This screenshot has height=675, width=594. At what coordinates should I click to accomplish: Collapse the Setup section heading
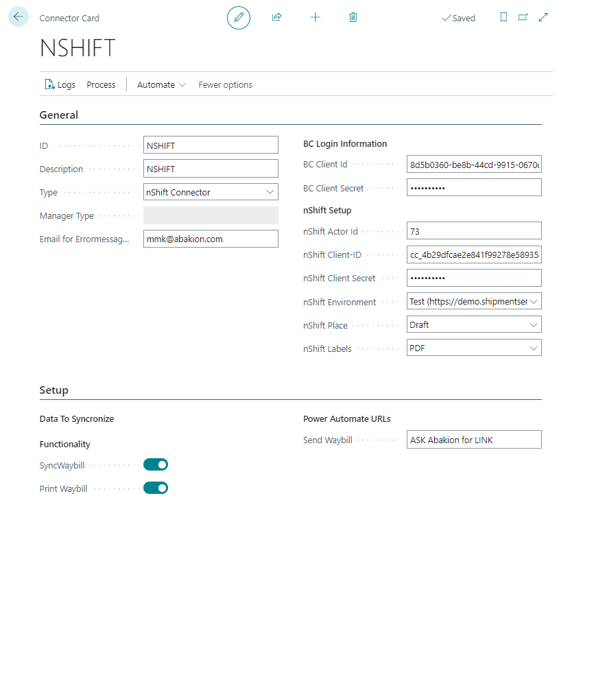(x=54, y=390)
